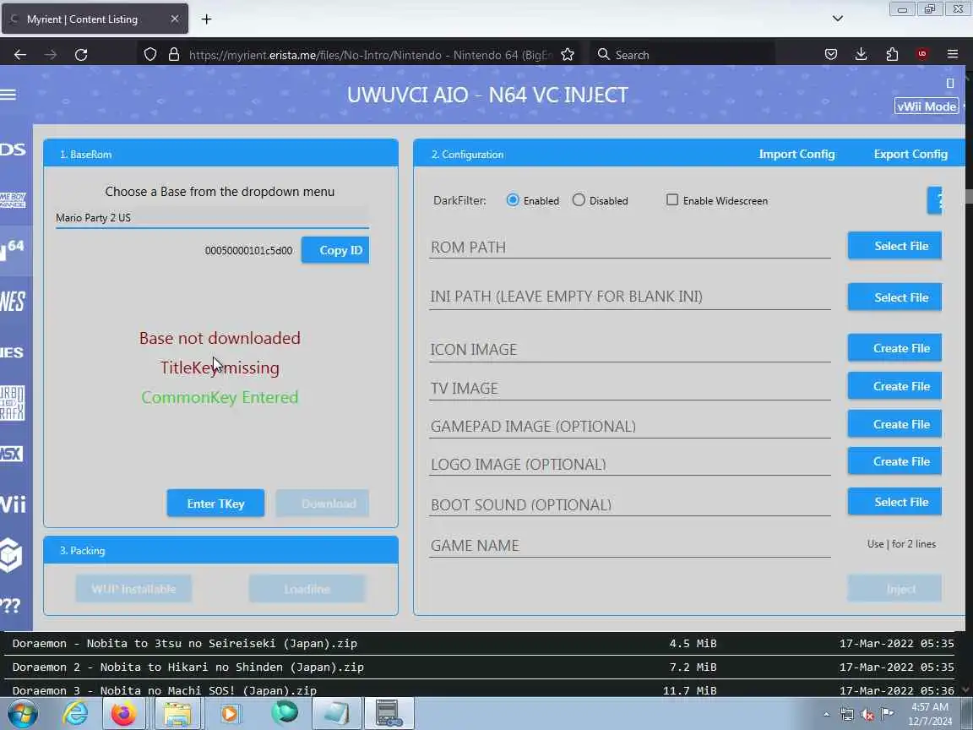
Task: Open Firefox application menu
Action: click(953, 55)
